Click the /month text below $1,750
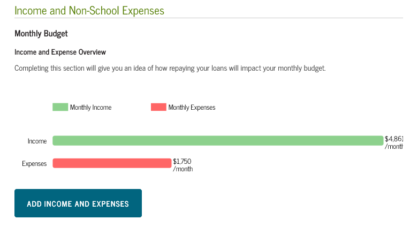Screen dimensions: 417x227 click(x=183, y=169)
